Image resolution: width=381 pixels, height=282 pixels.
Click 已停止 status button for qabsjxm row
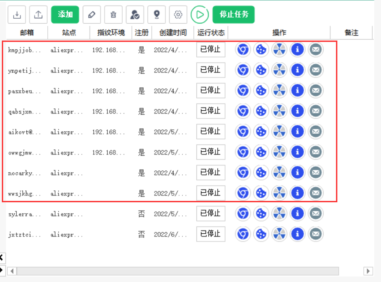click(x=211, y=111)
